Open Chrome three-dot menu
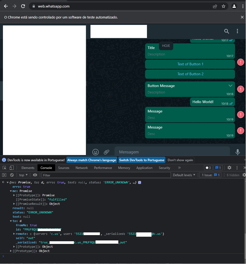Screen dimensions: 246x264 pyautogui.click(x=243, y=6)
